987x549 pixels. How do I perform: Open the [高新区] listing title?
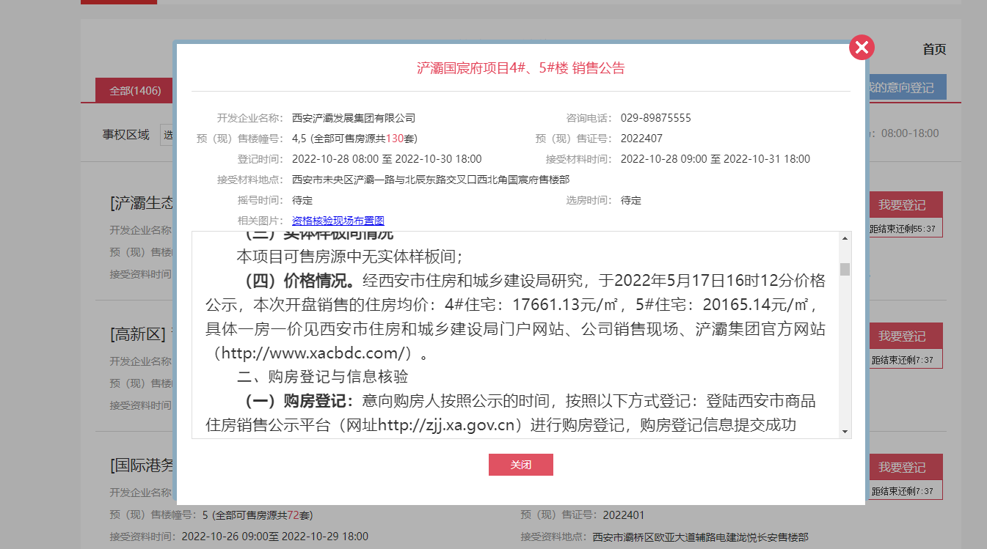(x=141, y=335)
